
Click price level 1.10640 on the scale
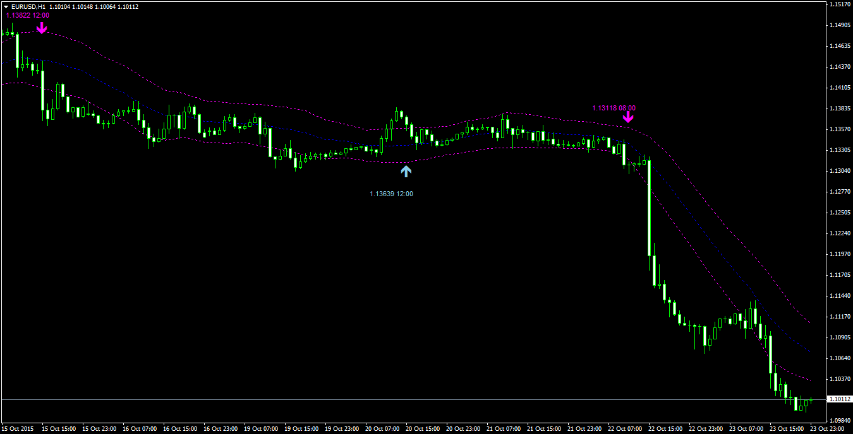coord(840,358)
